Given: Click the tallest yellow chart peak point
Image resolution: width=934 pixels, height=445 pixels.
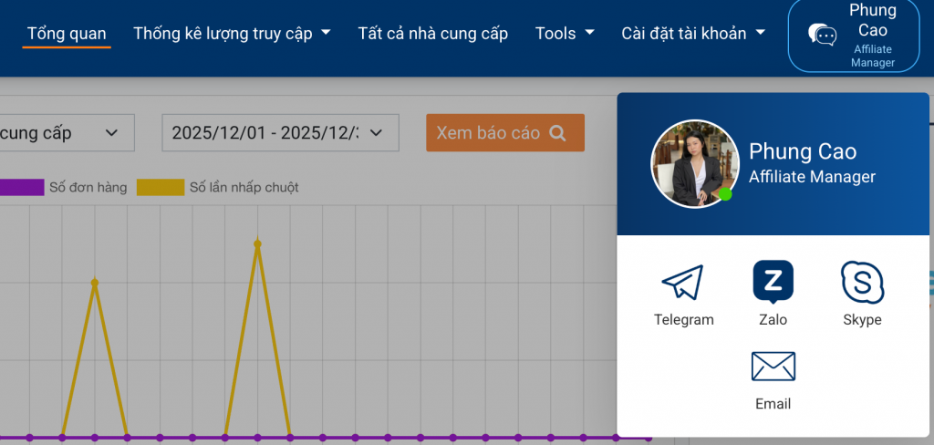Looking at the screenshot, I should pos(257,243).
